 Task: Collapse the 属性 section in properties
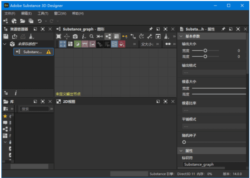(x=181, y=151)
